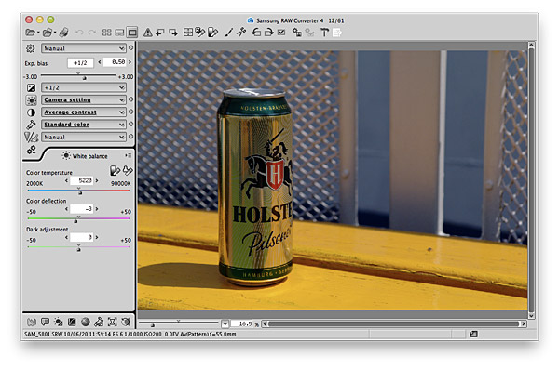
Task: Toggle the warning triangle exposure alert
Action: tap(147, 33)
